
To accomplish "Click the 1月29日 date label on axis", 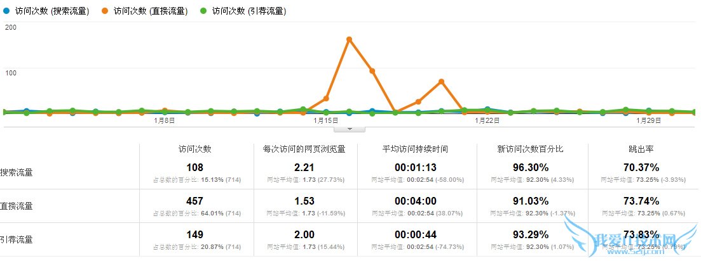I will [649, 120].
